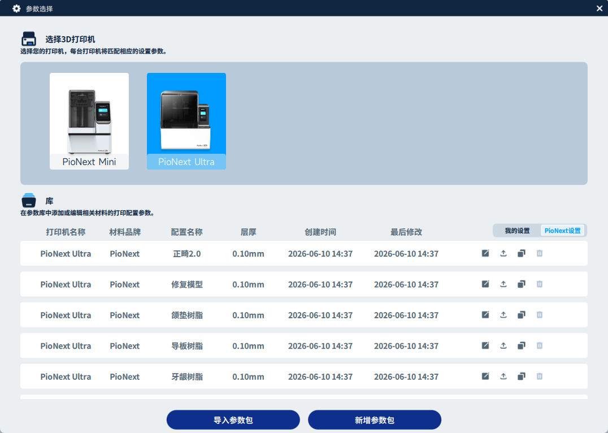Duplicate the 颌垫树脂 configuration
Image resolution: width=608 pixels, height=433 pixels.
pos(522,315)
